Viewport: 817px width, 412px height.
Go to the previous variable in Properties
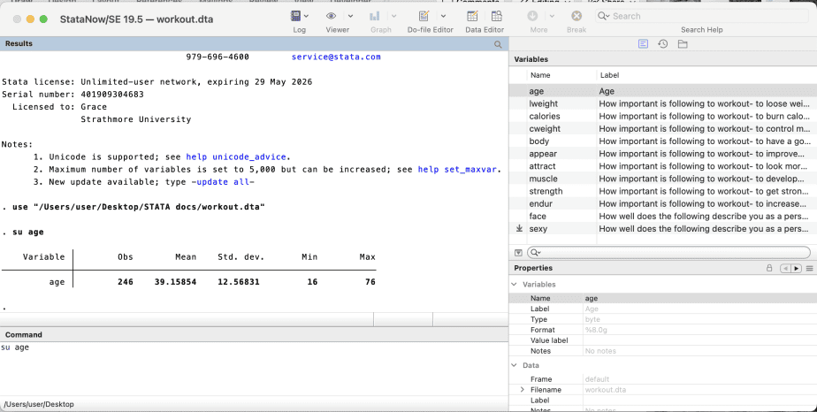pyautogui.click(x=785, y=268)
